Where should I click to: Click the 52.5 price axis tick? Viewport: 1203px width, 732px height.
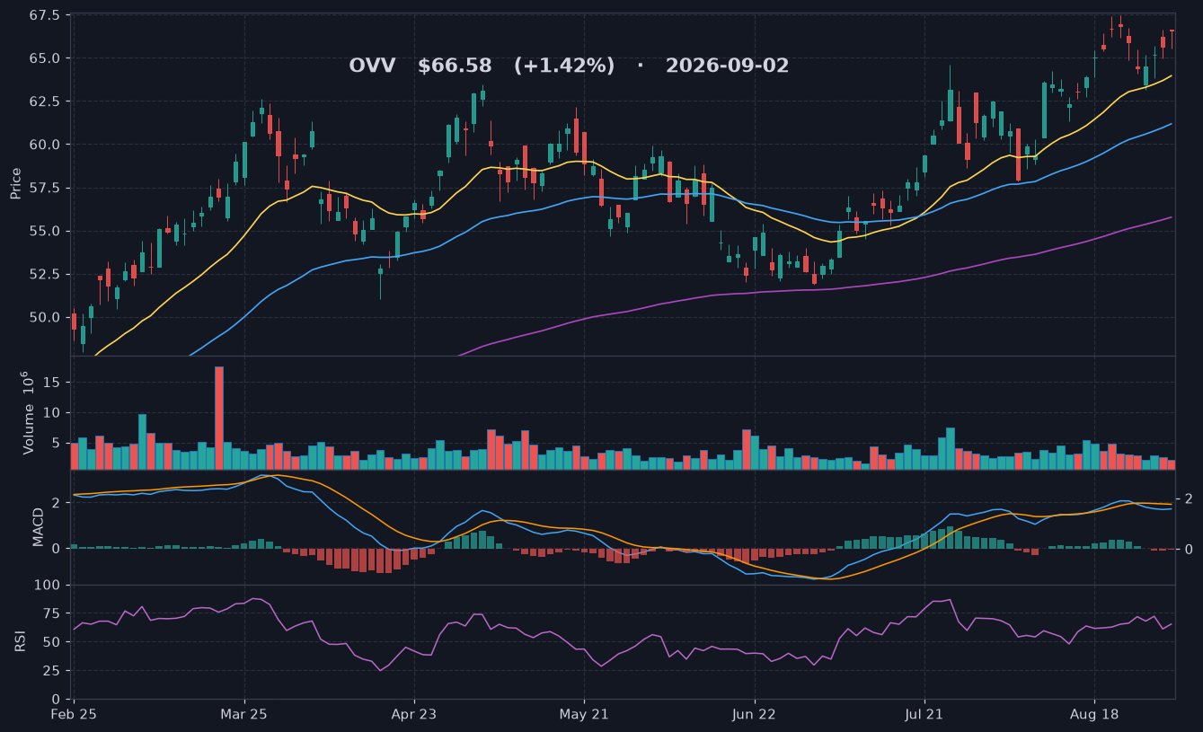[45, 274]
